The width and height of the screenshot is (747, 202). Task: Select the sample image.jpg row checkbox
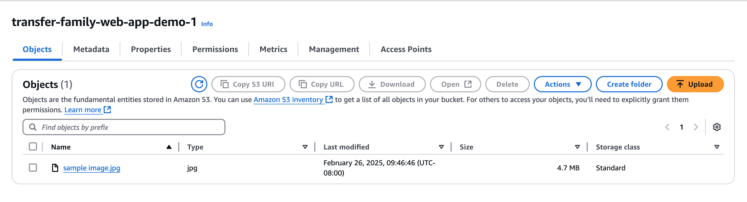click(33, 168)
